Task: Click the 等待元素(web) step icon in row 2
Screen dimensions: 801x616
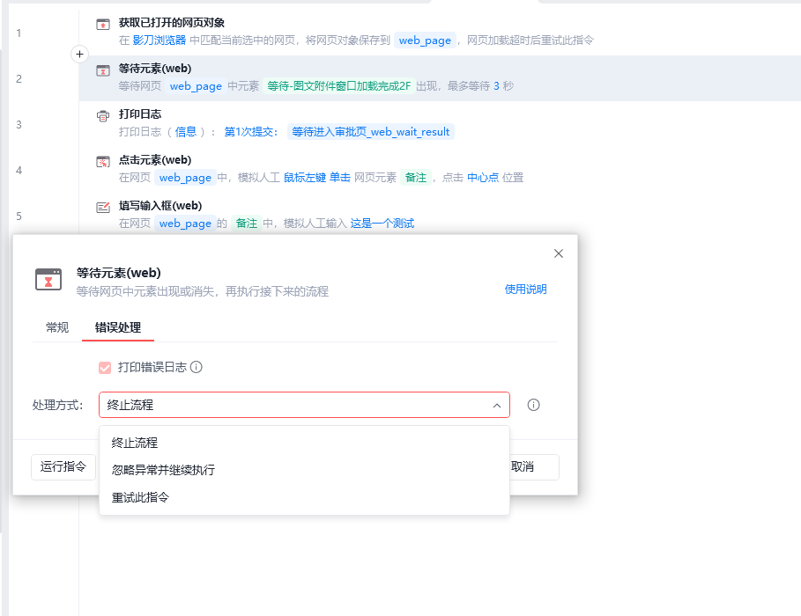Action: pos(103,70)
